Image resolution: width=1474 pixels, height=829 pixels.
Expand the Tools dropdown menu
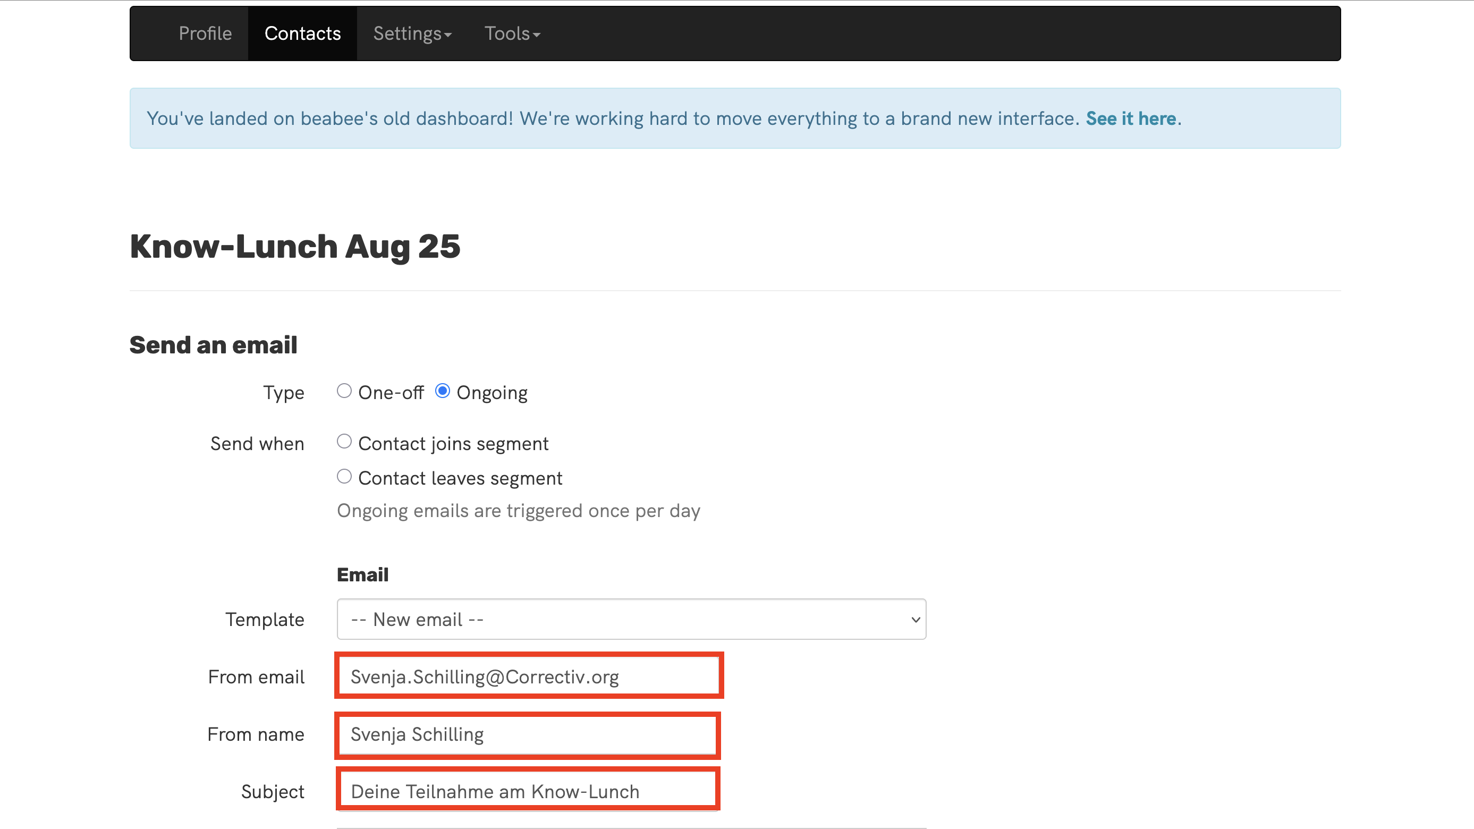click(x=512, y=33)
